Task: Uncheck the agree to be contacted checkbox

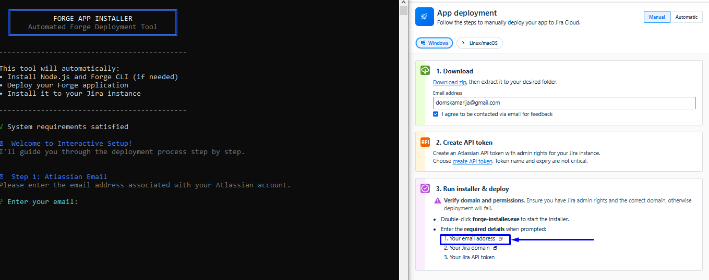Action: [436, 114]
